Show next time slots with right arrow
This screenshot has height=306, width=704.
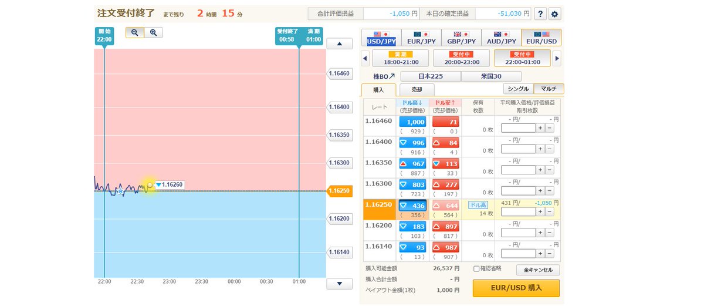tap(557, 58)
